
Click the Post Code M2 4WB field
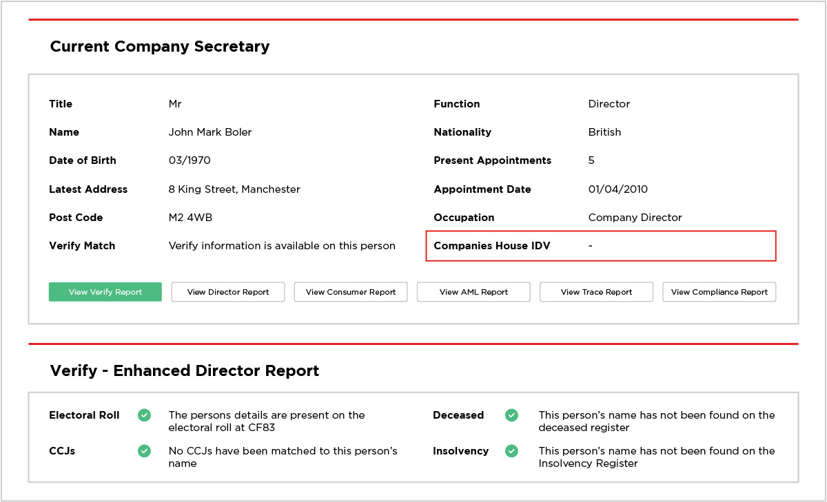[x=190, y=218]
